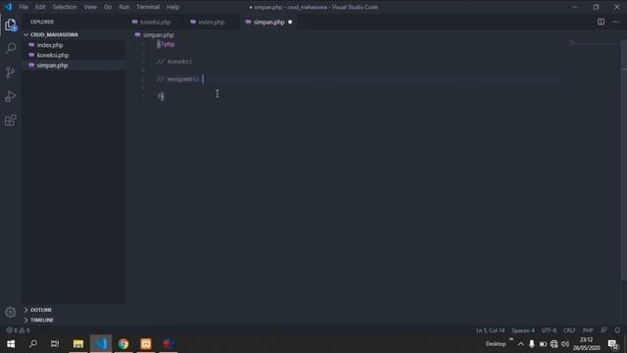Switch to the index.php tab
Screen dimensions: 627x353
click(212, 22)
